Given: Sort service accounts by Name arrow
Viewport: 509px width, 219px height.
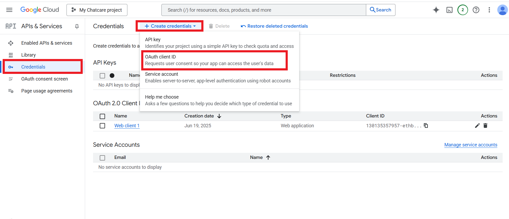Looking at the screenshot, I should (268, 158).
